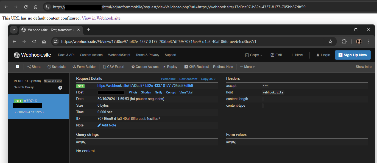
Task: Bookmark this page with the star icon
Action: [330, 42]
